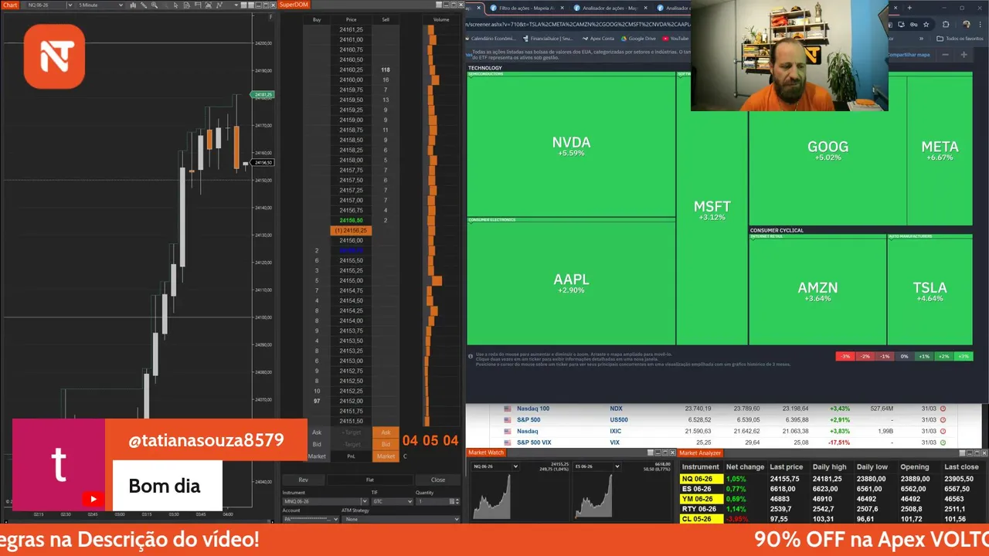Select the chart cursor pointer tool

tap(175, 5)
